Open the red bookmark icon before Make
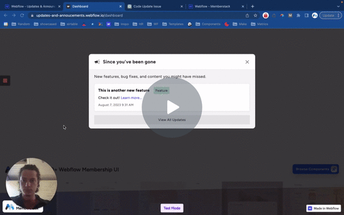The width and height of the screenshot is (344, 215). click(x=226, y=24)
